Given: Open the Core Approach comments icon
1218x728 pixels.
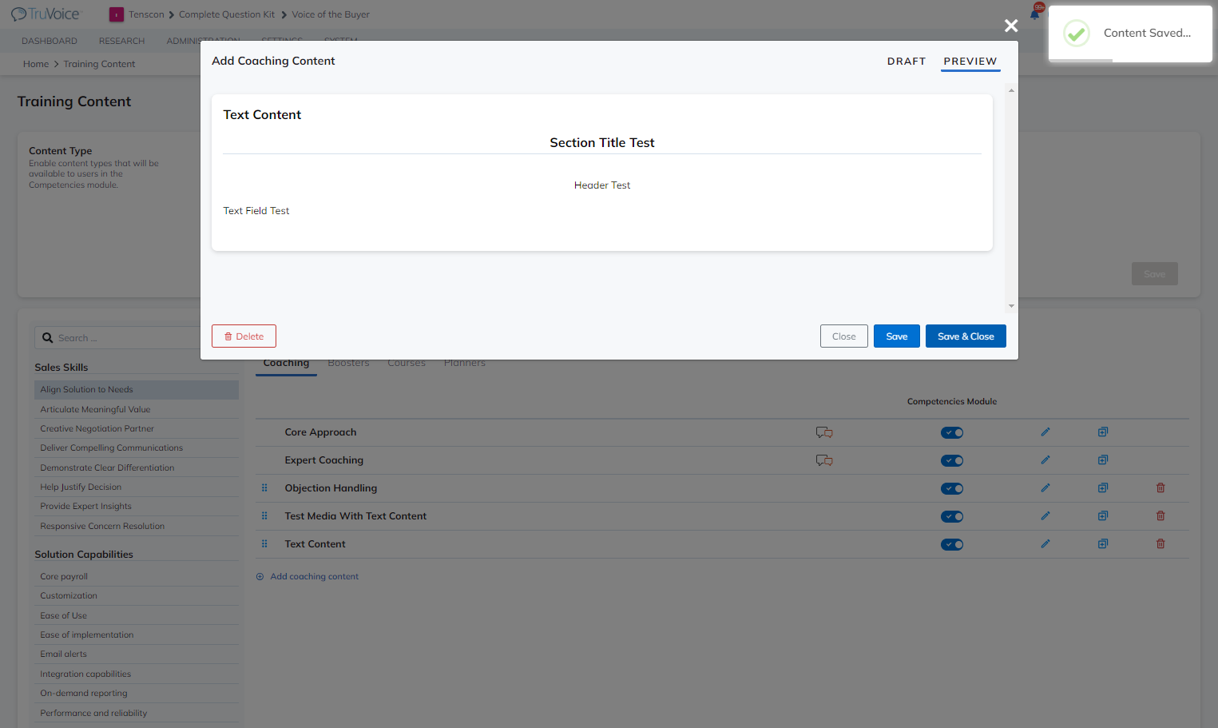Looking at the screenshot, I should [824, 432].
